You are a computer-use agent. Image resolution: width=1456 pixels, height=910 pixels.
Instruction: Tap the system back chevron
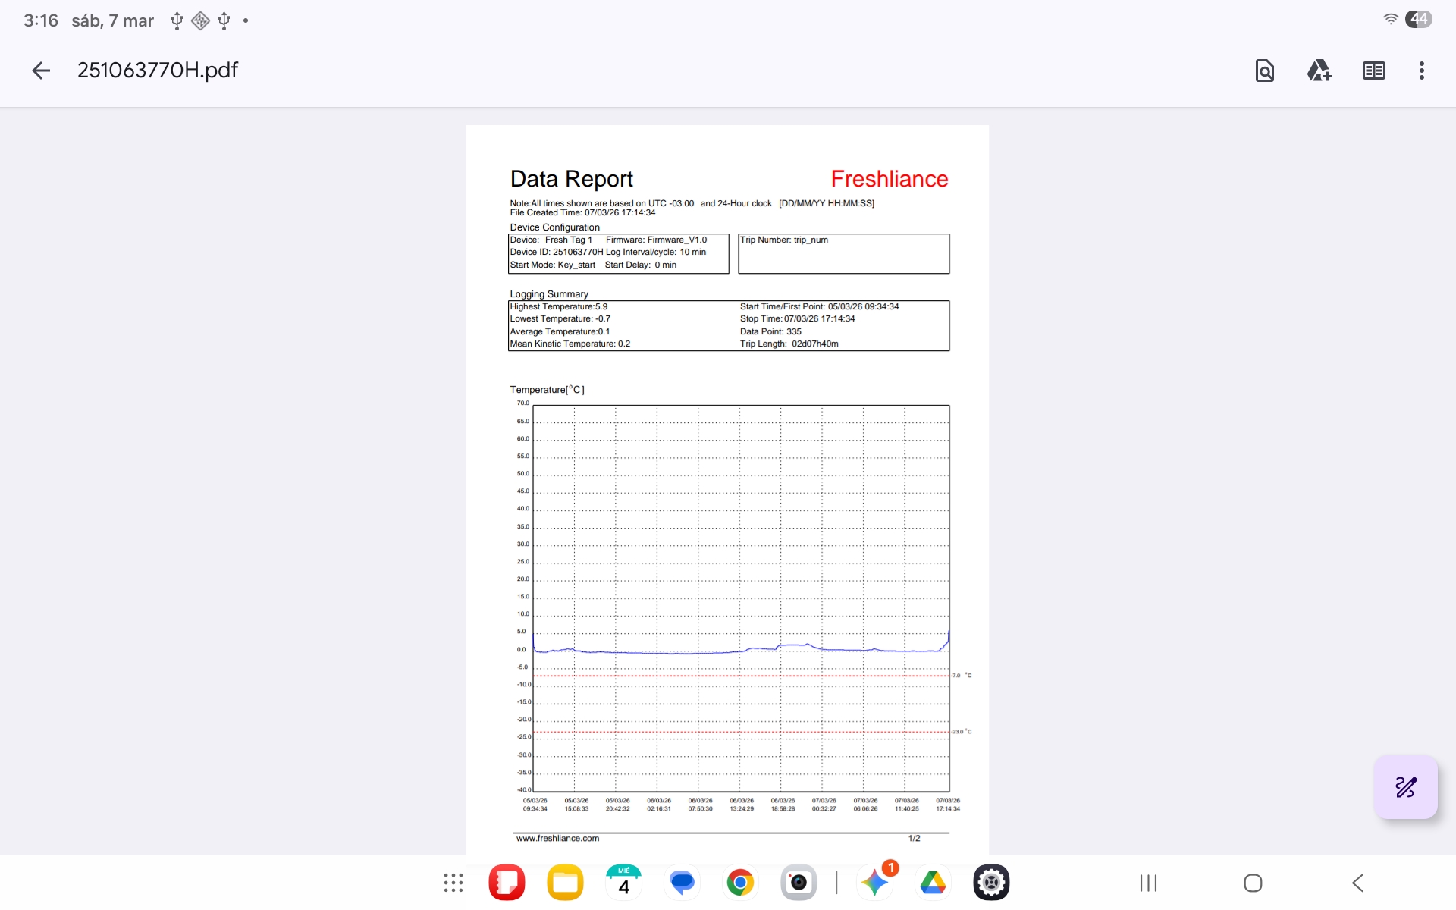[1357, 883]
